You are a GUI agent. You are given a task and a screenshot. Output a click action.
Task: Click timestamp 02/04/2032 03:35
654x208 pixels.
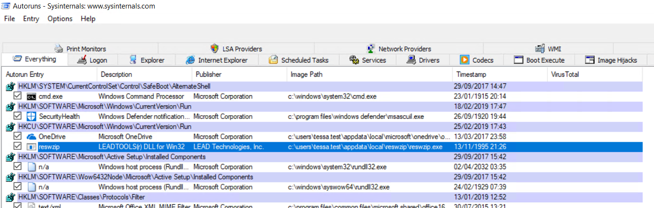[x=481, y=167]
